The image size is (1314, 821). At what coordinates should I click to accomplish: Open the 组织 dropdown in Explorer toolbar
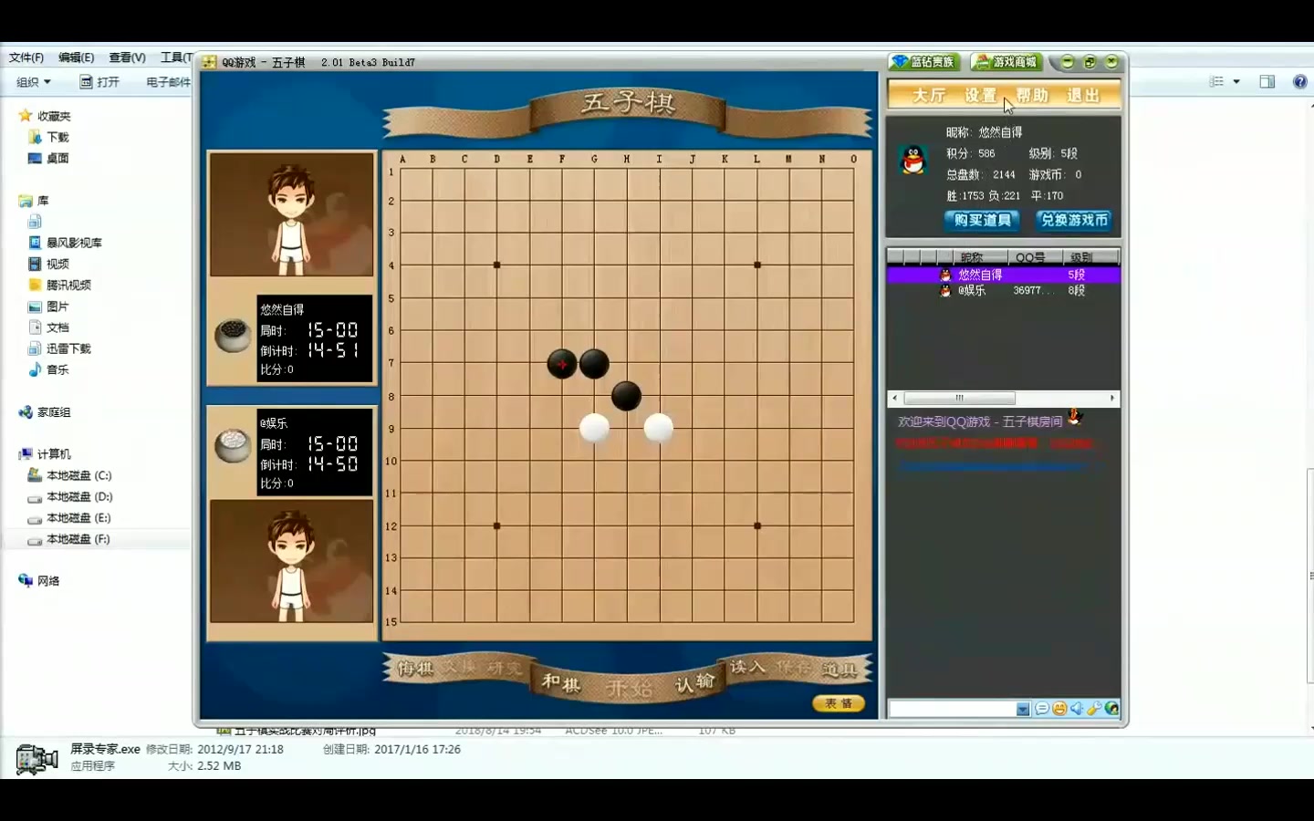coord(34,82)
